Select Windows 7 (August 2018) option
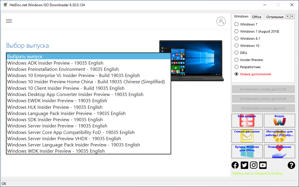Viewport: 299px width, 187px height. (x=237, y=31)
